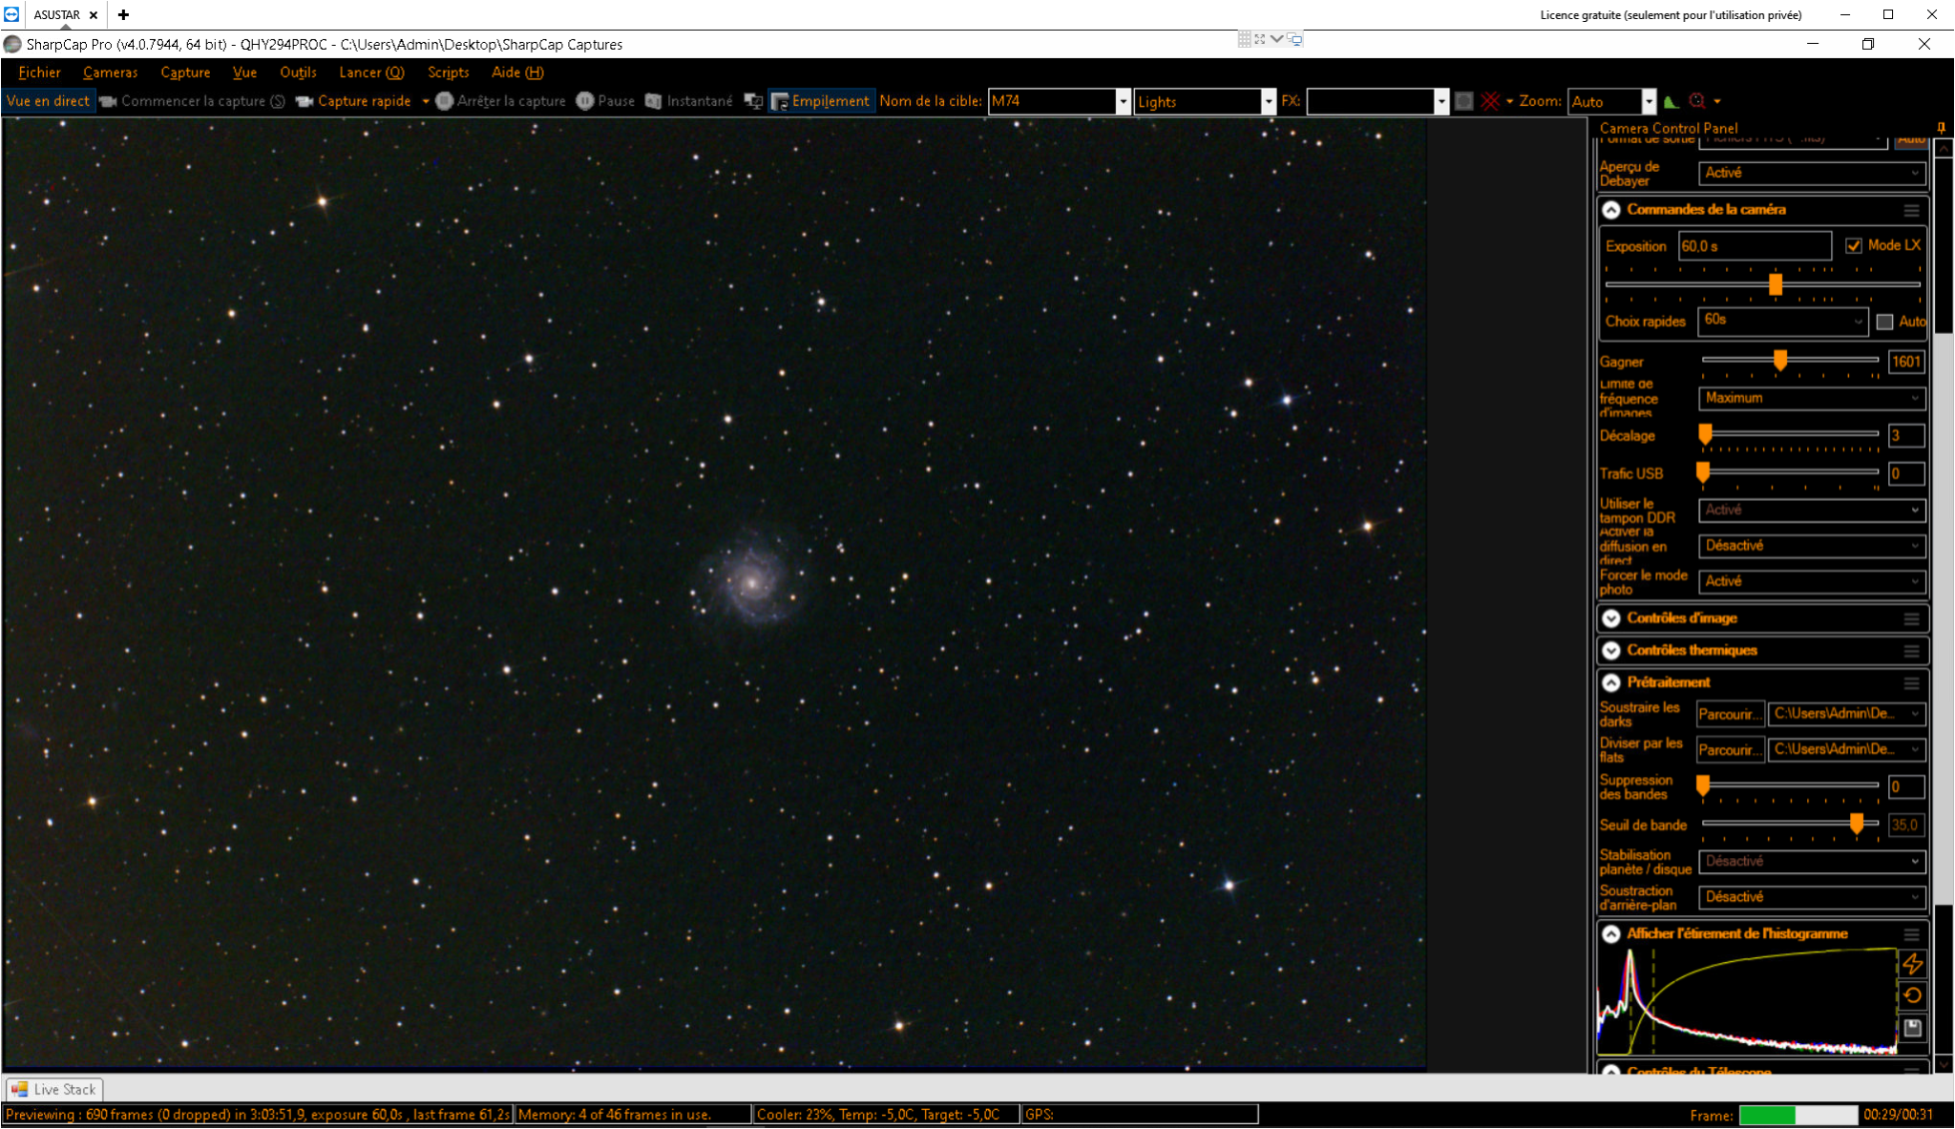The image size is (1955, 1129).
Task: Open the Vue menu
Action: 244,73
